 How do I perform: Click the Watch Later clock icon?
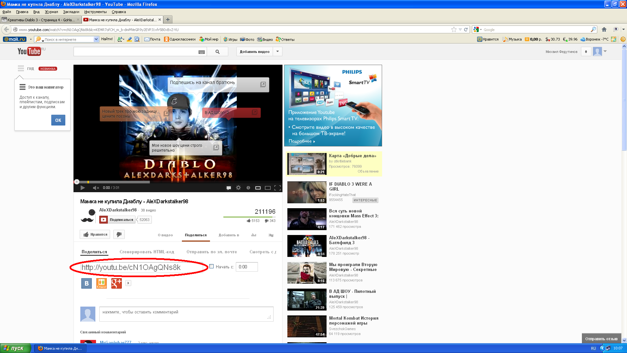pos(248,188)
